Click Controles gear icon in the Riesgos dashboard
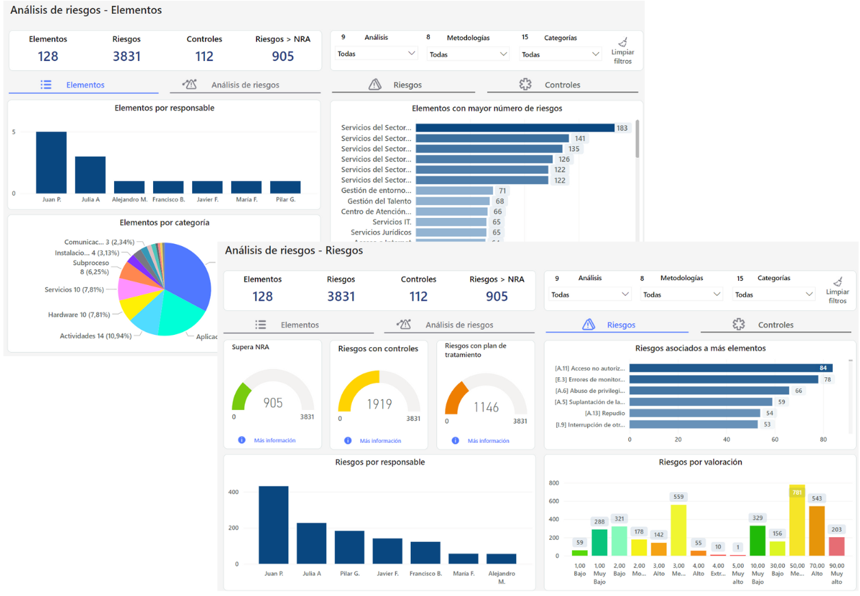Image resolution: width=860 pixels, height=596 pixels. 738,325
